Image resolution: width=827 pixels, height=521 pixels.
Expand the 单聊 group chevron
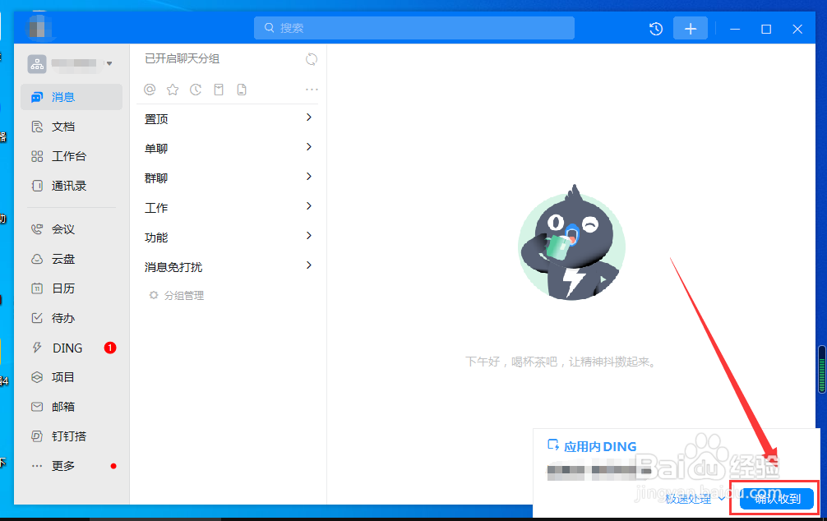tap(309, 146)
